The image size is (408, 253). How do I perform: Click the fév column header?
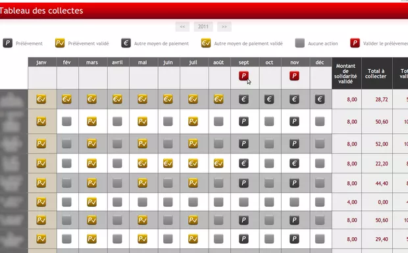coord(67,63)
